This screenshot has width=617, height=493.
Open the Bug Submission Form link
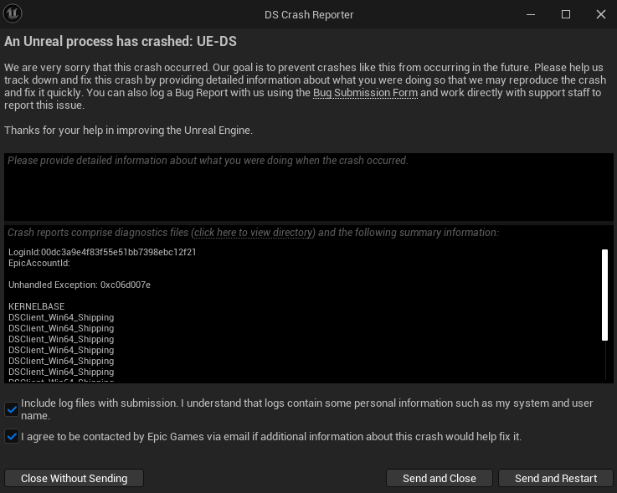pos(365,93)
